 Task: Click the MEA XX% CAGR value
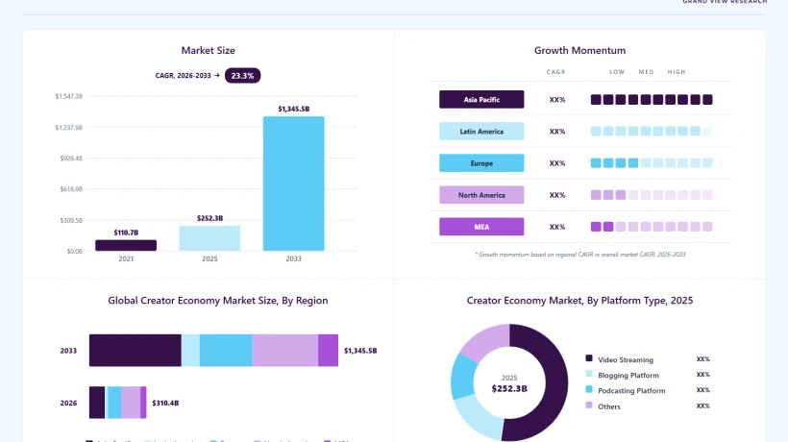coord(556,227)
